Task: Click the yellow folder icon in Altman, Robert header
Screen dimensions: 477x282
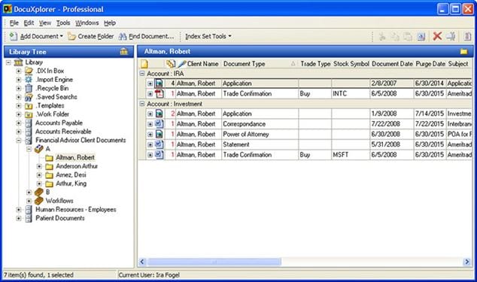Action: tap(464, 51)
